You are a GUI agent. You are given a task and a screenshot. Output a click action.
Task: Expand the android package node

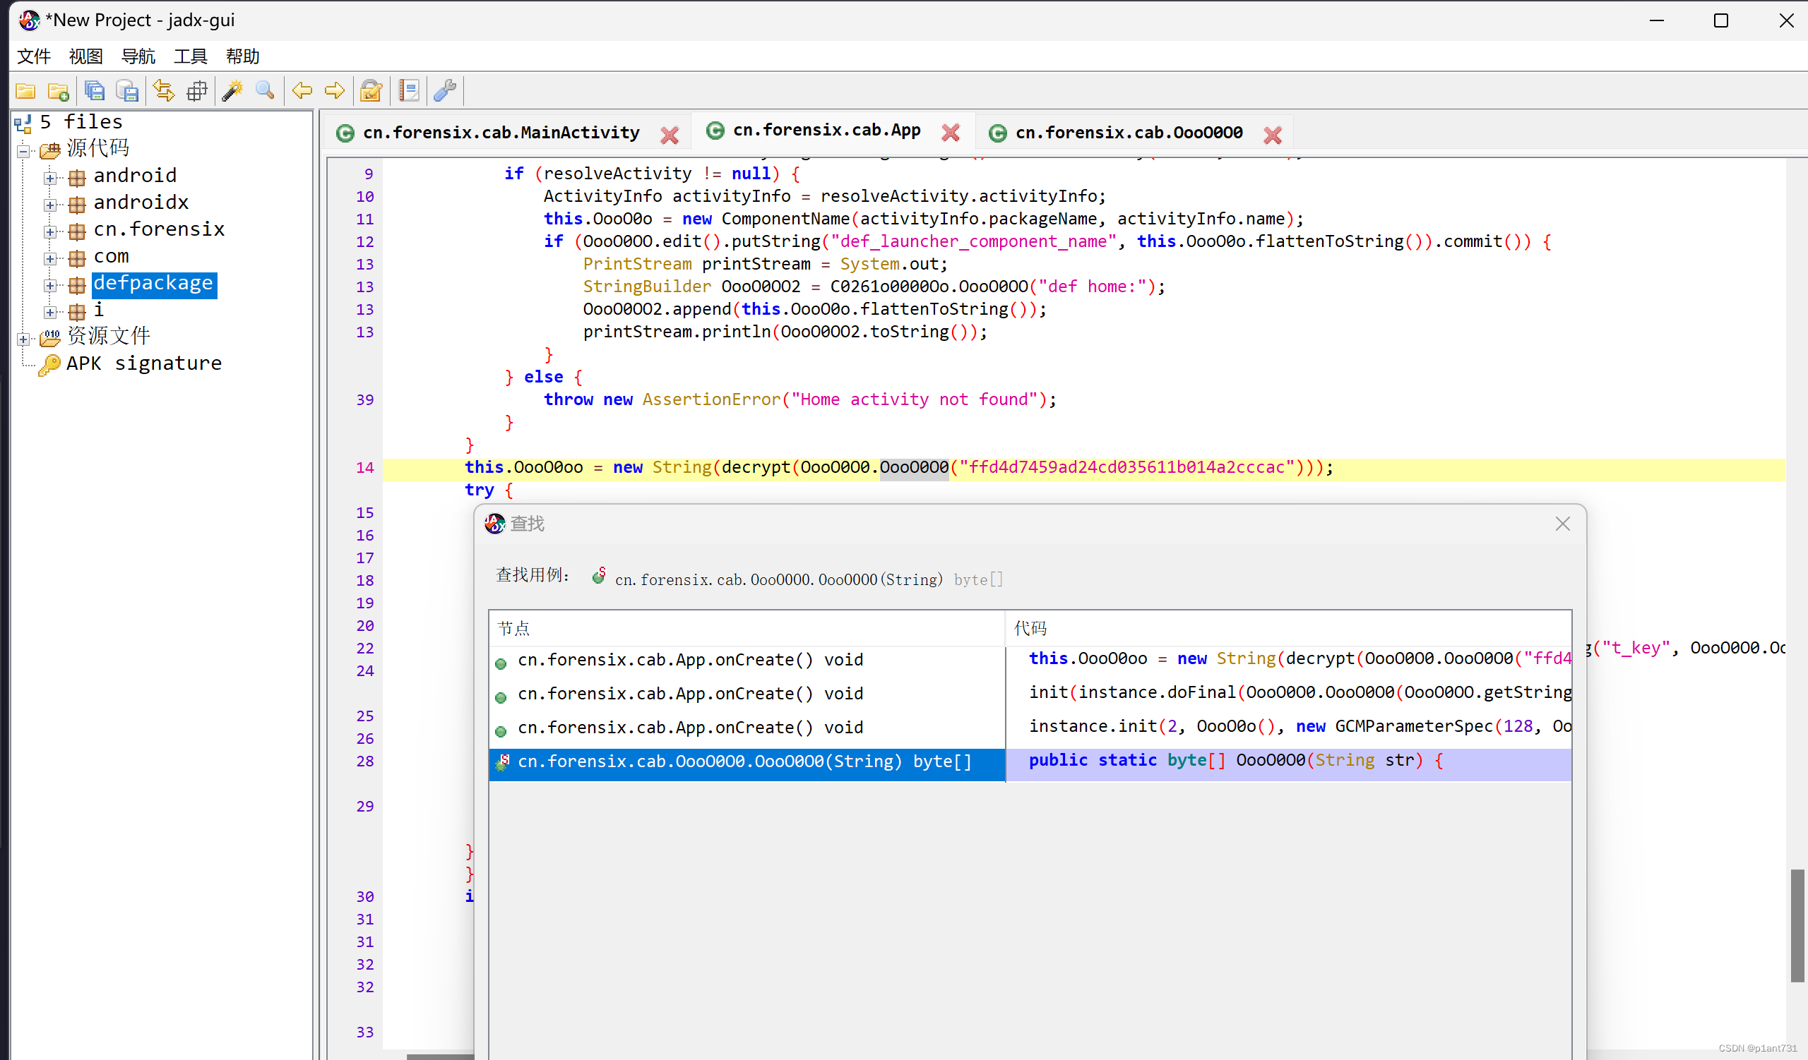(50, 178)
